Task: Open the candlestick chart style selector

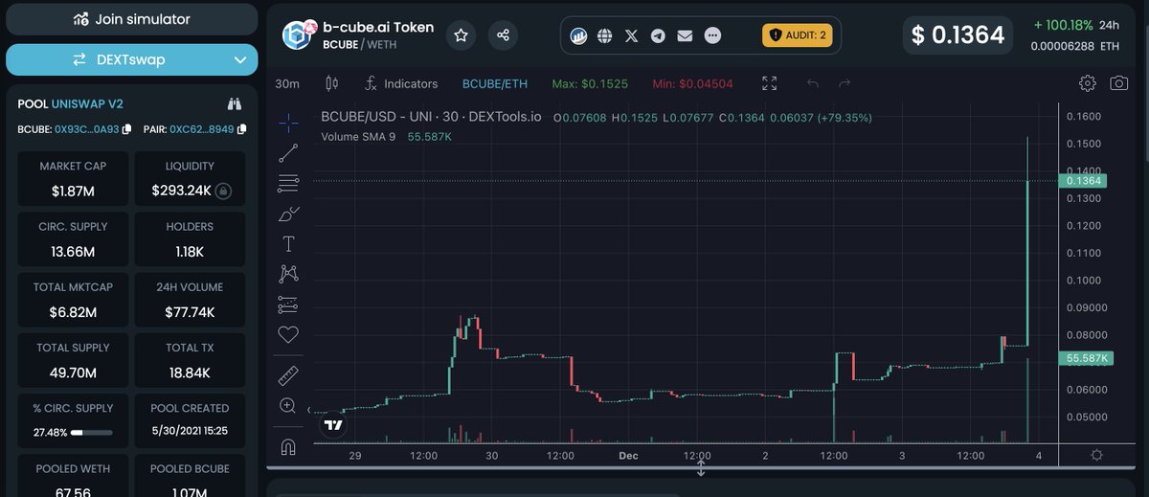Action: (x=332, y=83)
